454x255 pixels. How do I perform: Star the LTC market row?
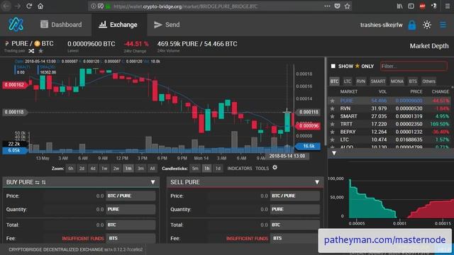333,140
